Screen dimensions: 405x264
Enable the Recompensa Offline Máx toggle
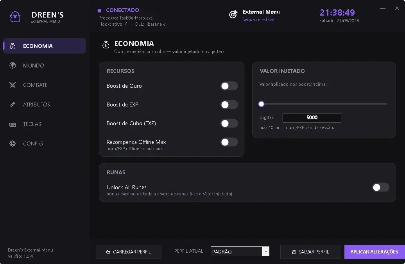pos(229,142)
